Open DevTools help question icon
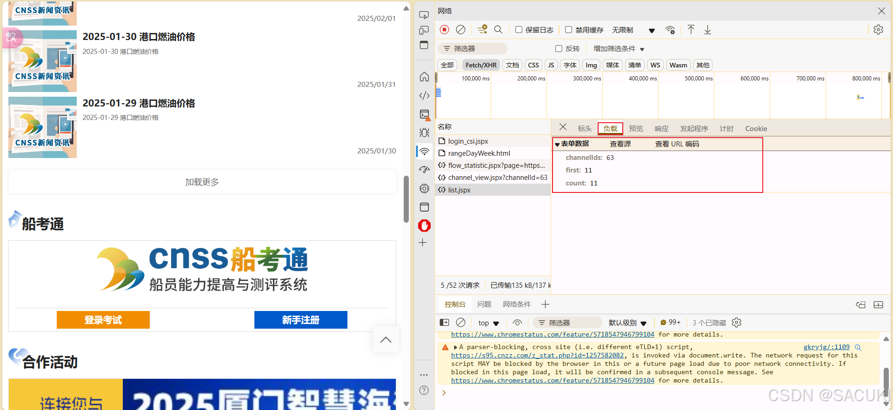 424,390
